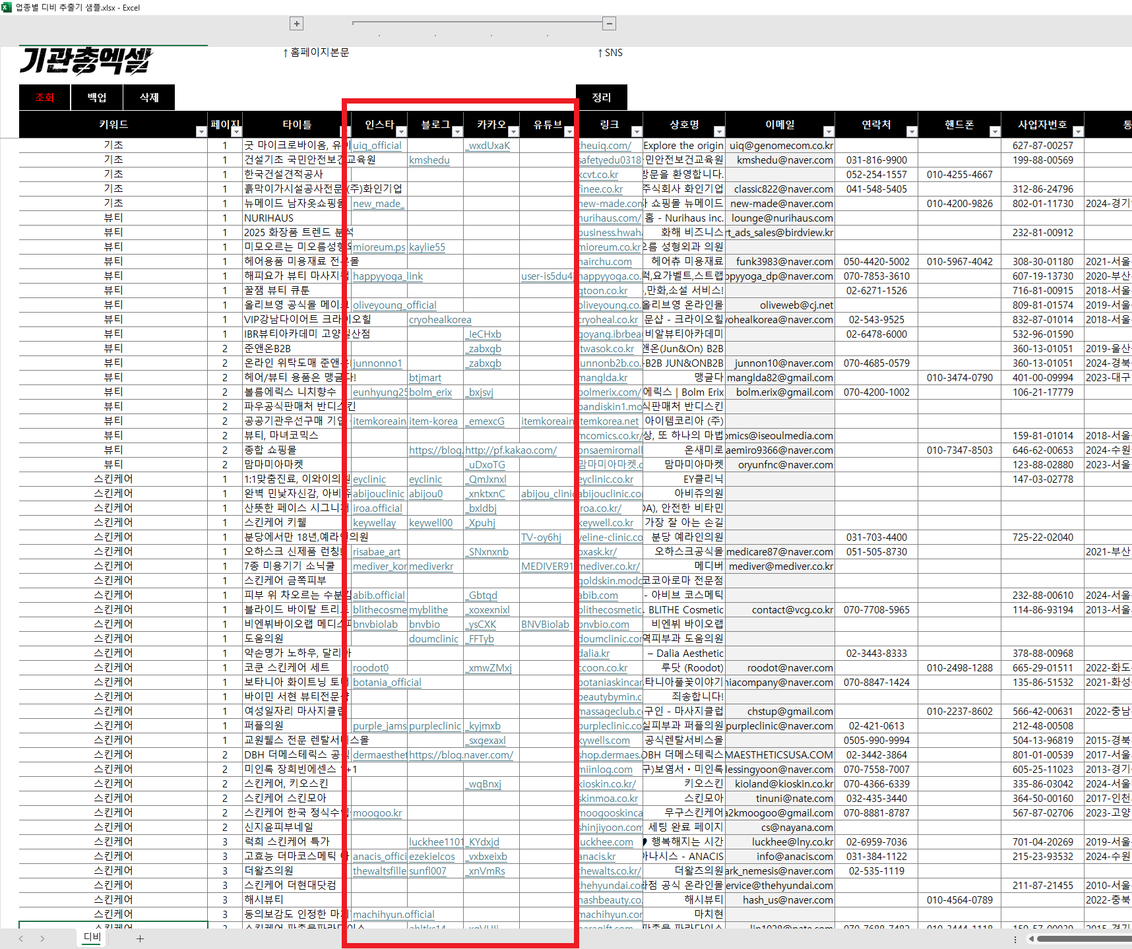Open the cryohealkorea blog link
This screenshot has height=949, width=1132.
pos(440,320)
